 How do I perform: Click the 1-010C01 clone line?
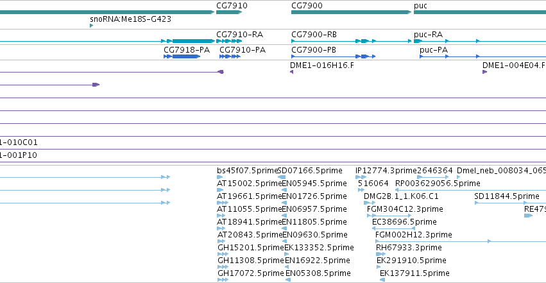click(273, 150)
